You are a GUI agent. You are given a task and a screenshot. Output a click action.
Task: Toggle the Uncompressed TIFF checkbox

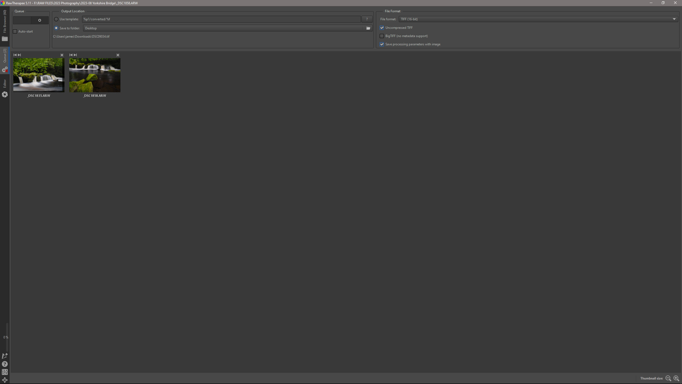pos(382,27)
